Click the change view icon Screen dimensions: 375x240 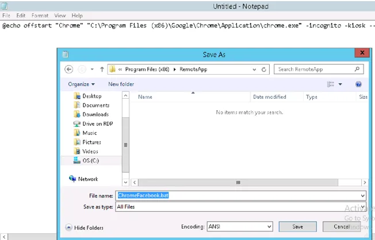(x=331, y=84)
